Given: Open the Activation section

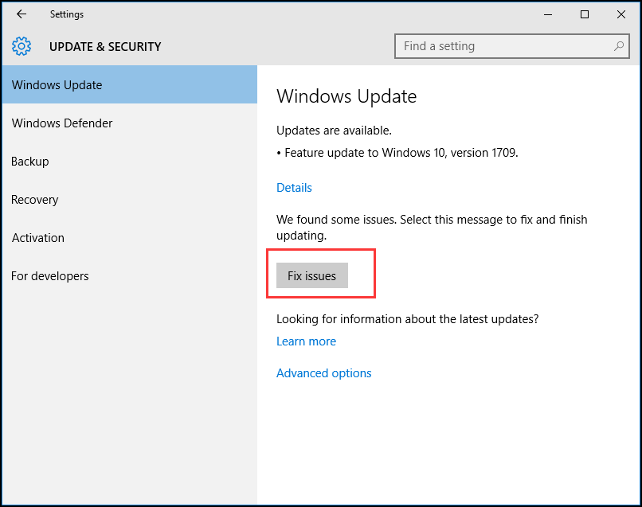Looking at the screenshot, I should pos(38,238).
